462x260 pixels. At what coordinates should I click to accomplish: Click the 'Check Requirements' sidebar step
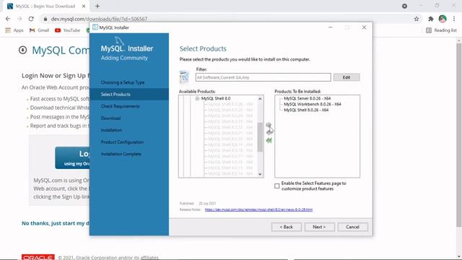[121, 106]
